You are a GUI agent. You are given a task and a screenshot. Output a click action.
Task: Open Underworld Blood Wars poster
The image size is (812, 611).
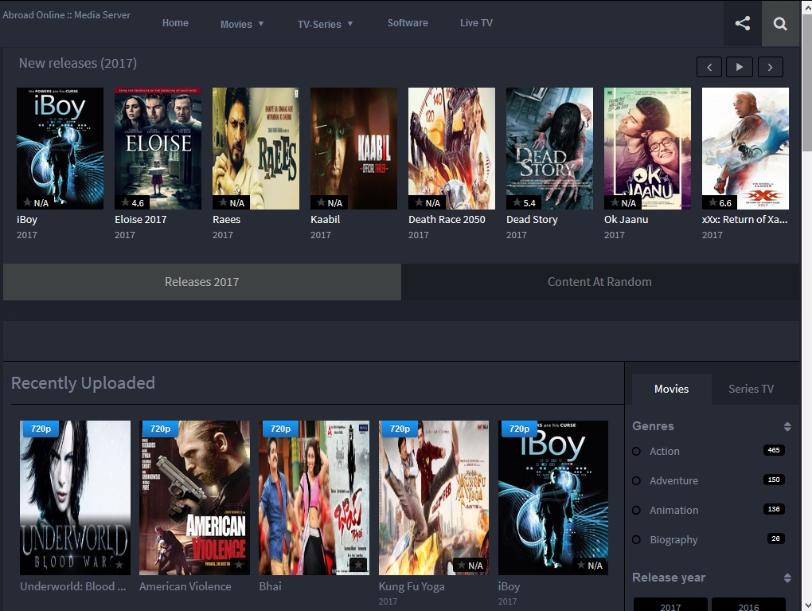pyautogui.click(x=75, y=498)
